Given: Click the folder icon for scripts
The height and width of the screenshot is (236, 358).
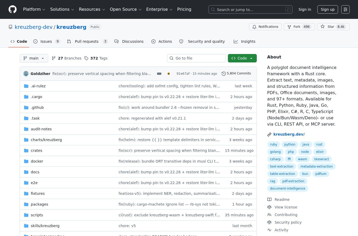Looking at the screenshot, I should coord(26,215).
